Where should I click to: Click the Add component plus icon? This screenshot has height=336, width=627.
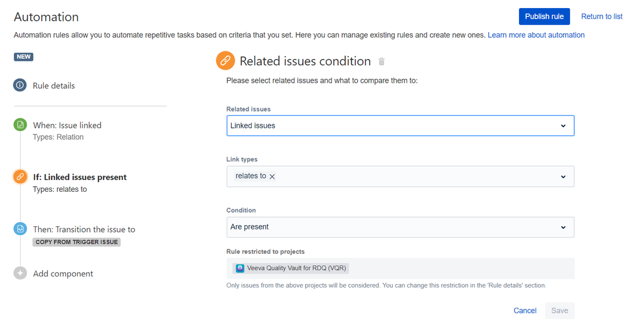20,273
